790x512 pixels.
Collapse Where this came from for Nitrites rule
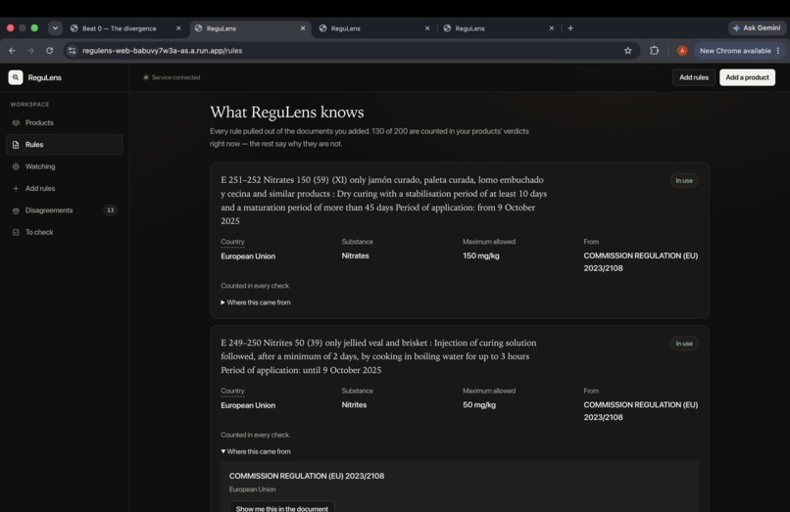tap(256, 451)
